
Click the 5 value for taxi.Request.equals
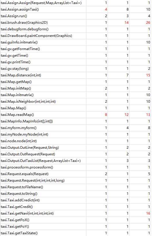(149, 174)
